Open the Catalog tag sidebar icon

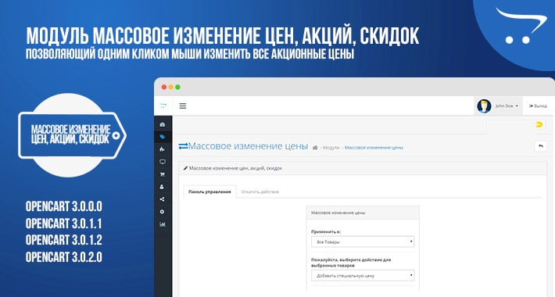pyautogui.click(x=163, y=137)
